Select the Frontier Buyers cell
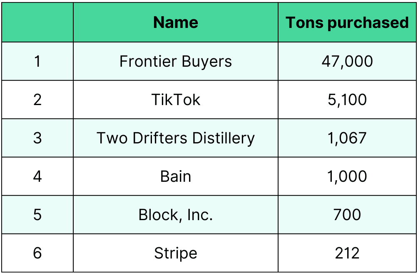The height and width of the screenshot is (276, 418). coord(176,61)
